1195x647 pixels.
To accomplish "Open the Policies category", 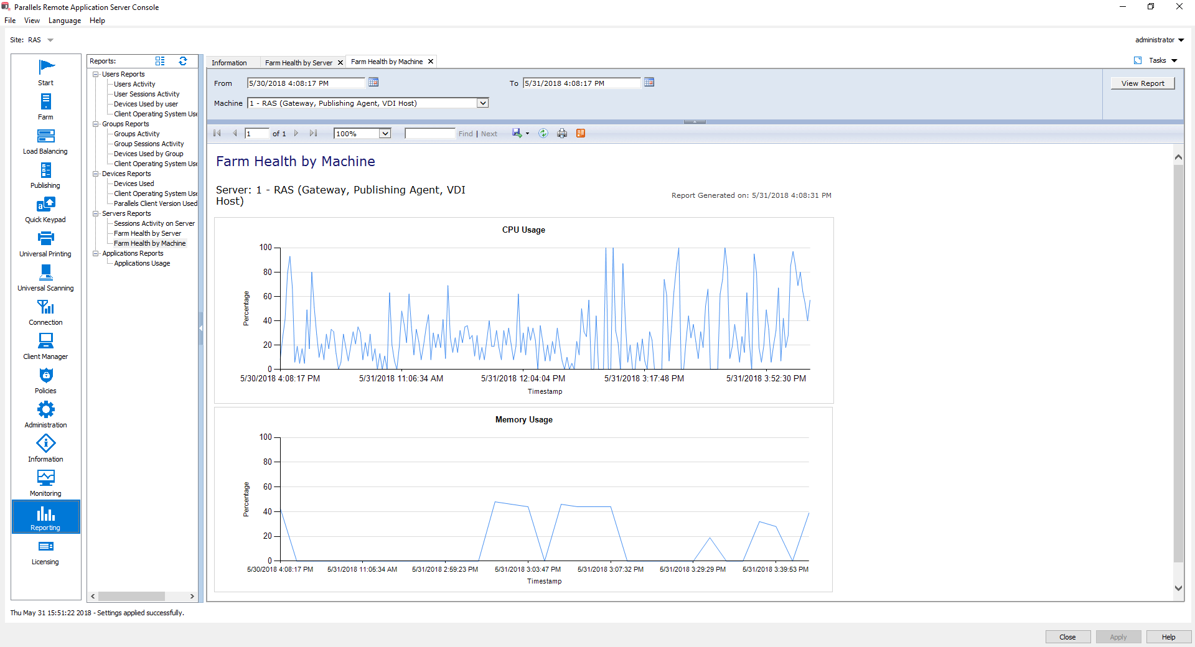I will 45,381.
